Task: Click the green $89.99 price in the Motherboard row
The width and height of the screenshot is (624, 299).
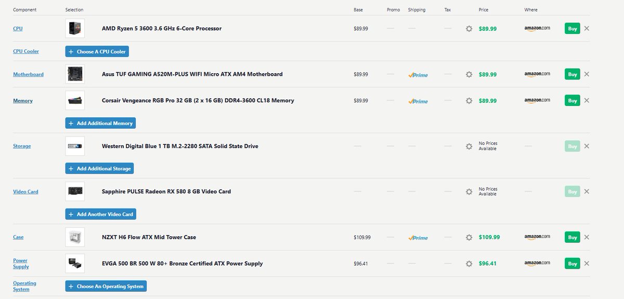Action: coord(488,75)
